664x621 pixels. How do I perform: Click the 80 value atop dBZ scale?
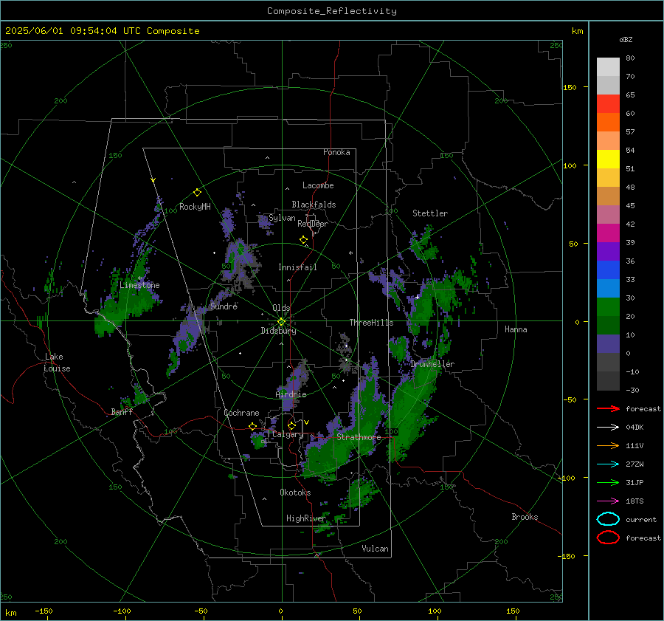coord(630,58)
